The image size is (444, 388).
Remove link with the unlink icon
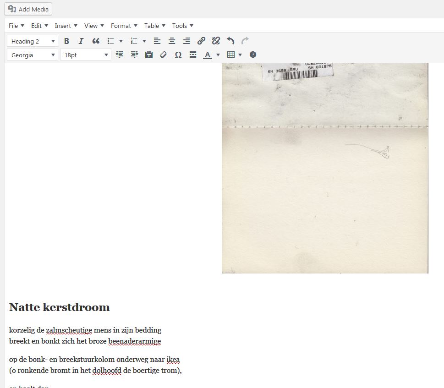(x=216, y=41)
